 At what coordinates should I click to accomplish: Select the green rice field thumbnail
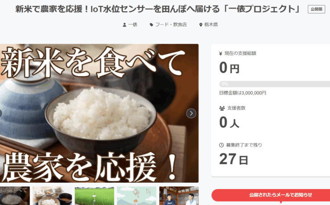tap(95, 196)
